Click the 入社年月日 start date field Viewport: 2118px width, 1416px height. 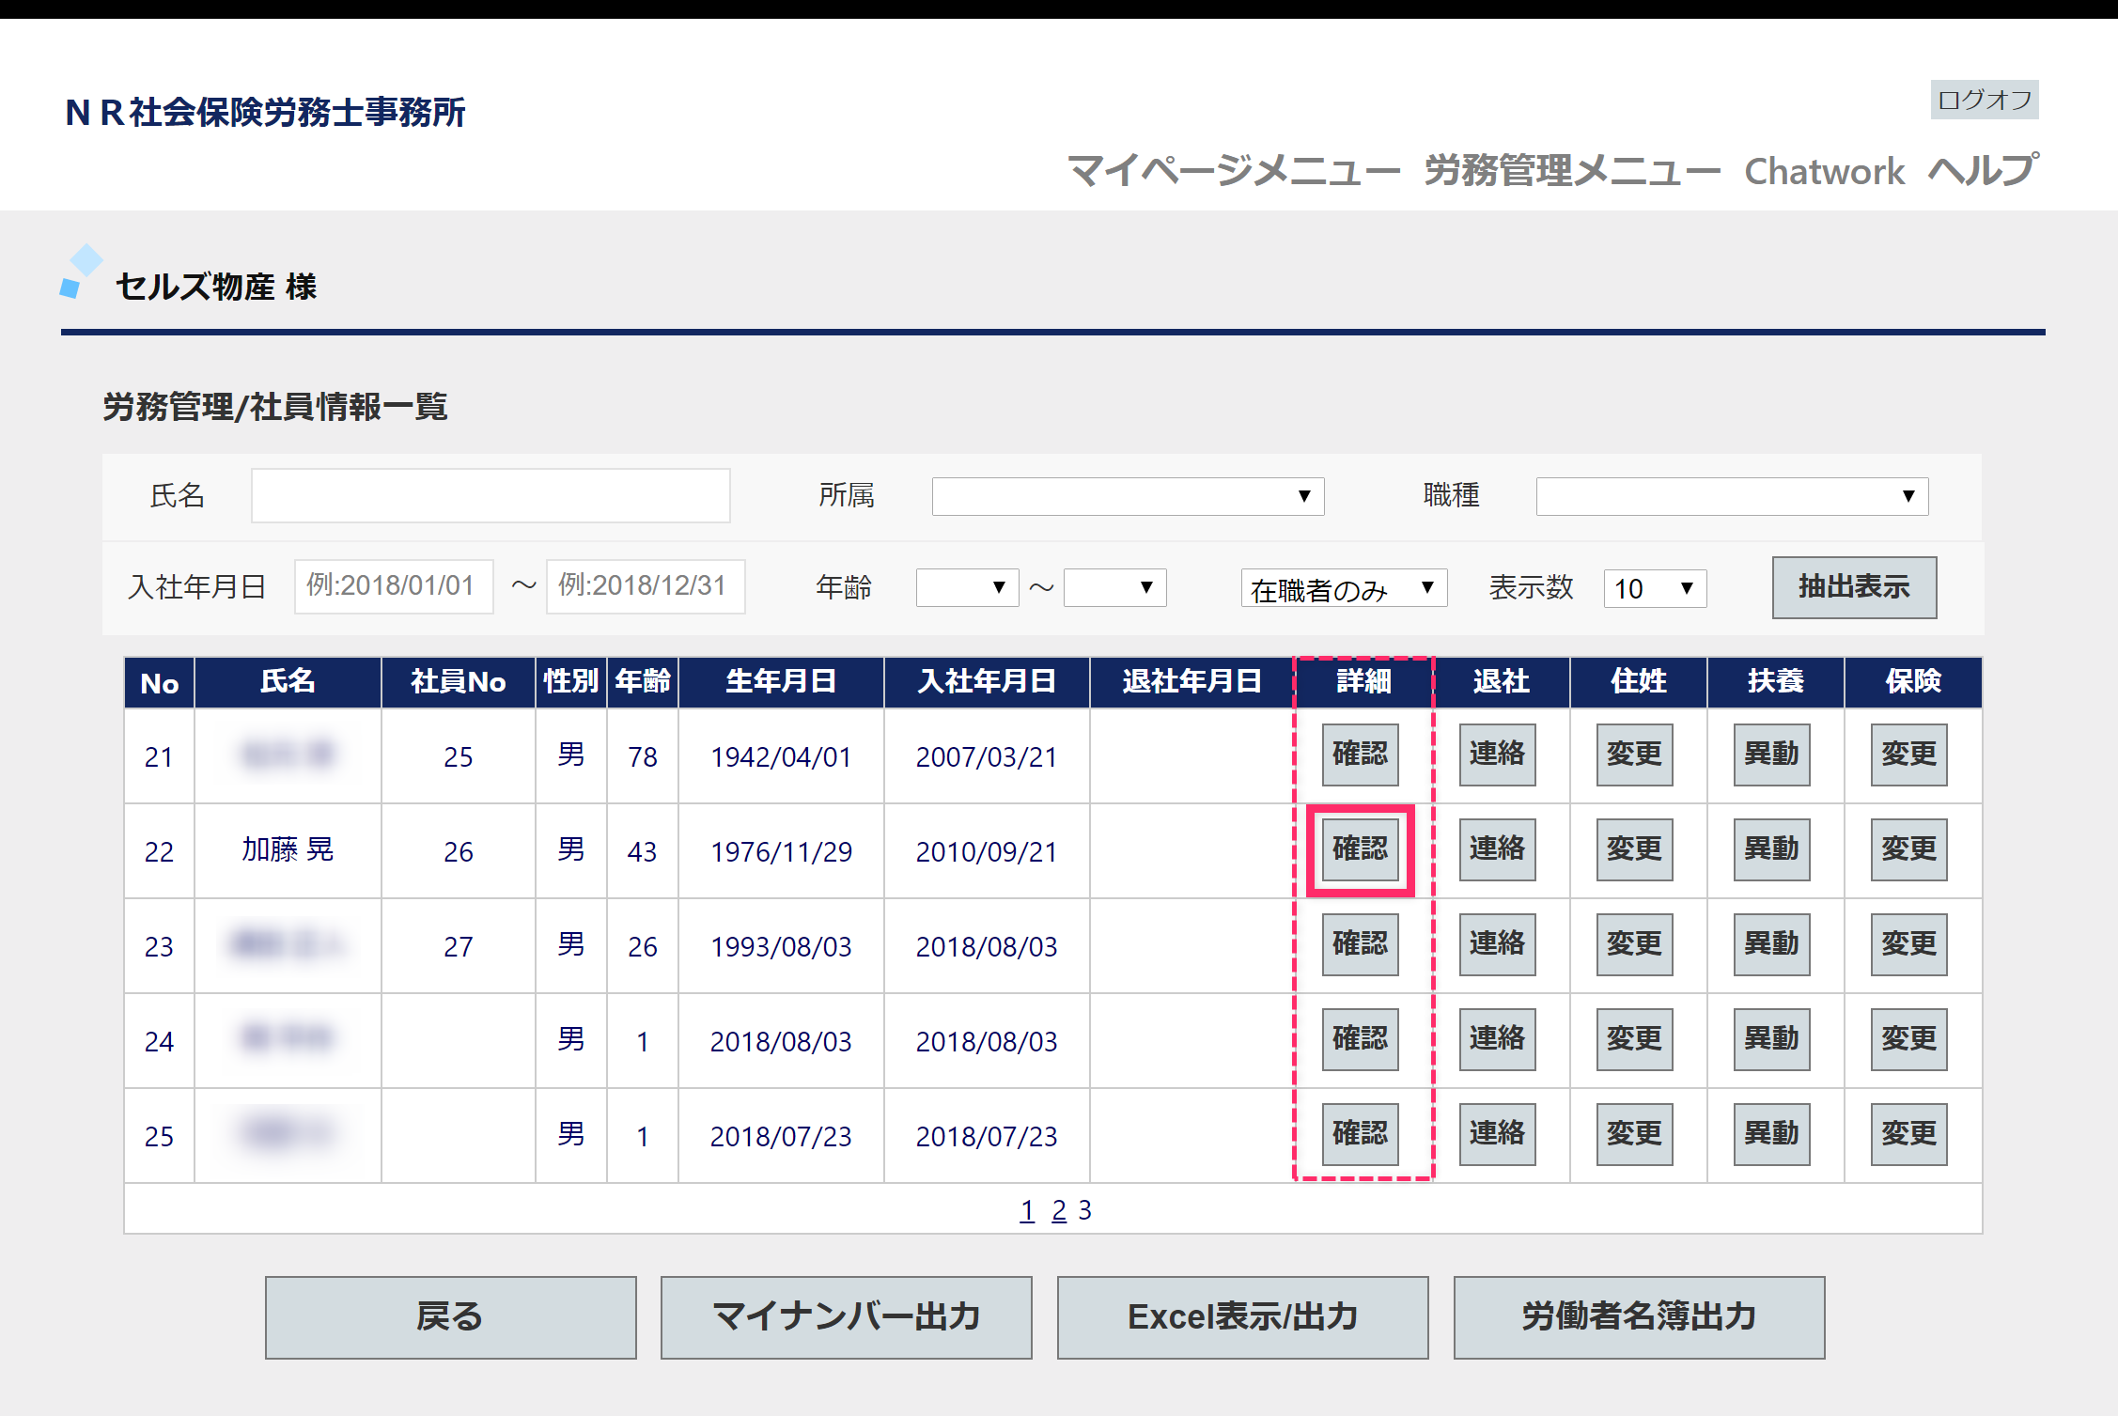(x=393, y=586)
